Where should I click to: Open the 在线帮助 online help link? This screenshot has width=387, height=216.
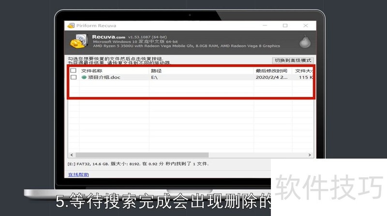pos(78,175)
